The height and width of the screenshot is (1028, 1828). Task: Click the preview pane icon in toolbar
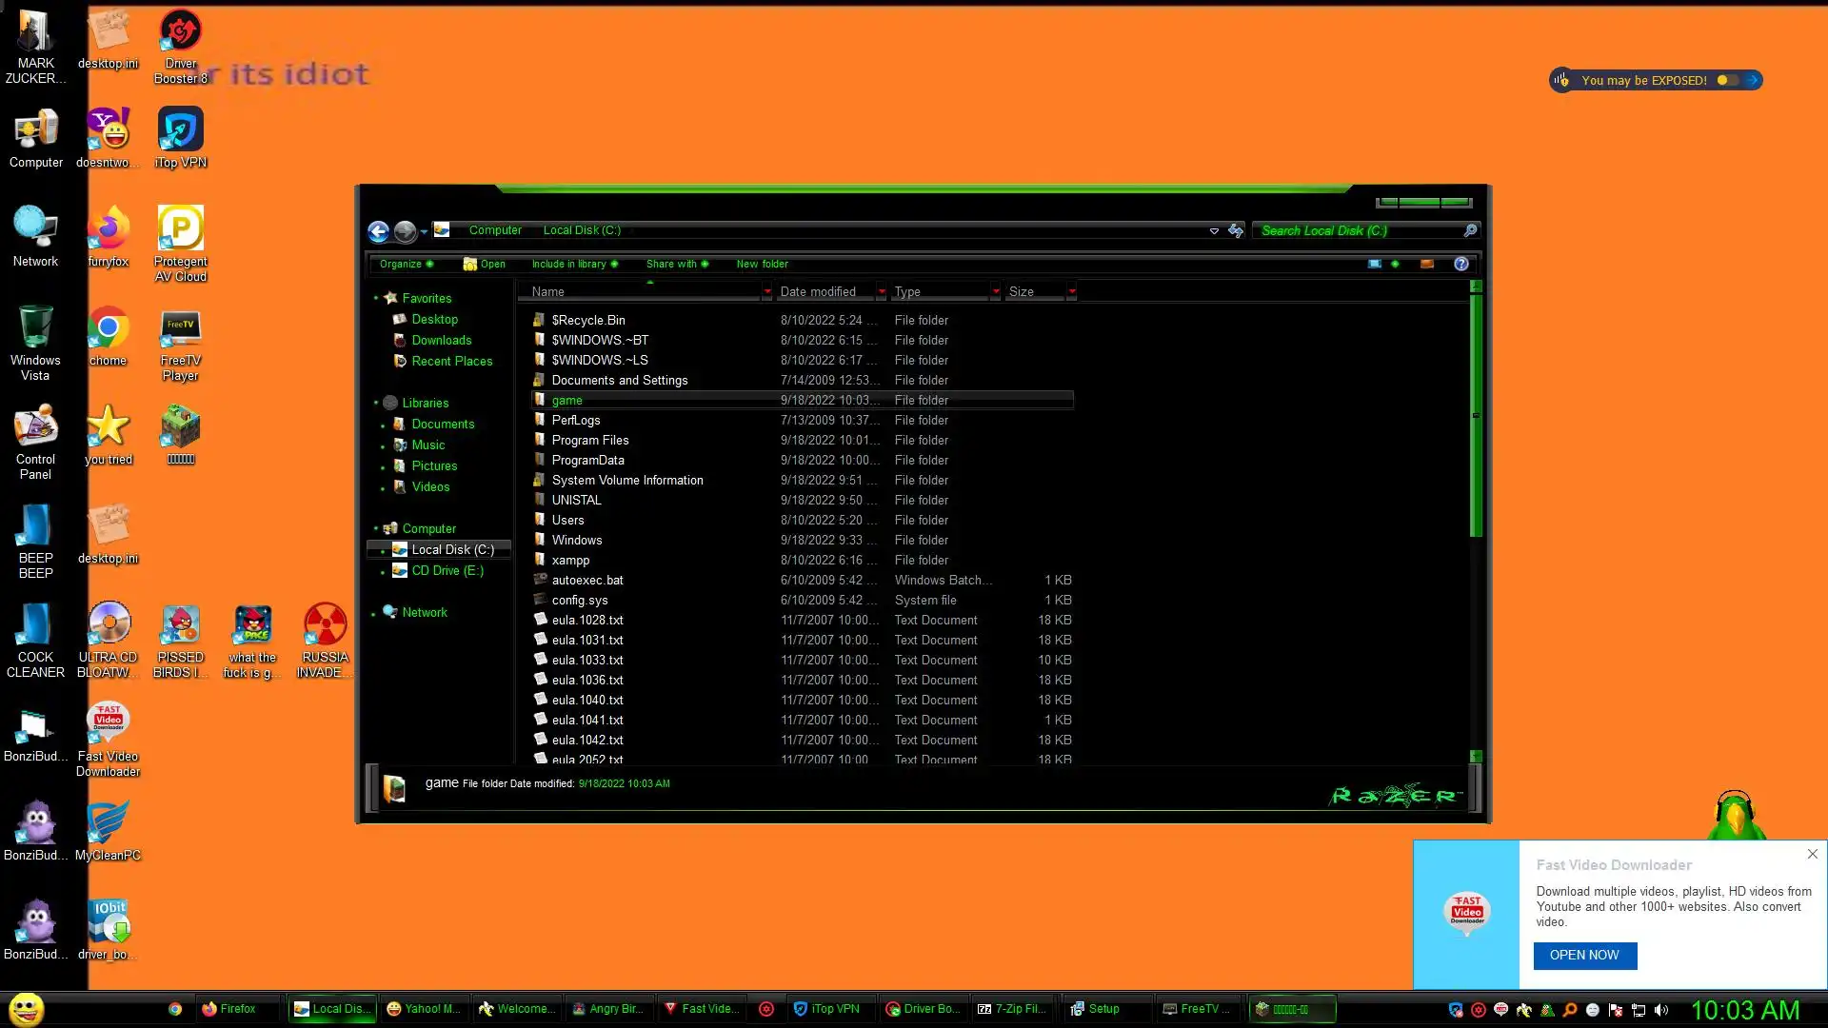[x=1426, y=264]
